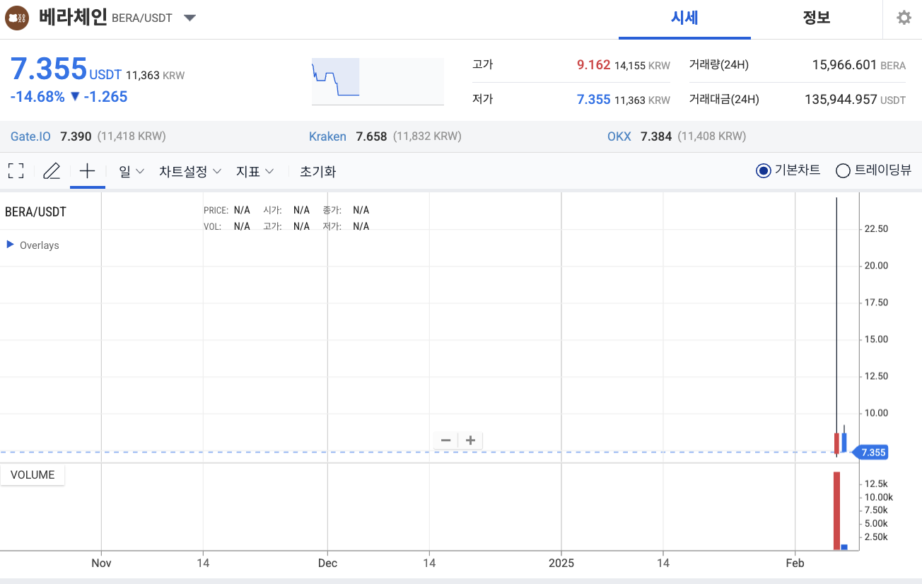Viewport: 922px width, 584px height.
Task: Click the BERA/USDT chart title label
Action: (x=35, y=211)
